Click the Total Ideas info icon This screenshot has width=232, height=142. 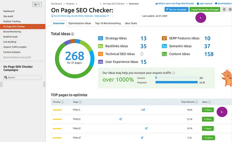pos(73,34)
